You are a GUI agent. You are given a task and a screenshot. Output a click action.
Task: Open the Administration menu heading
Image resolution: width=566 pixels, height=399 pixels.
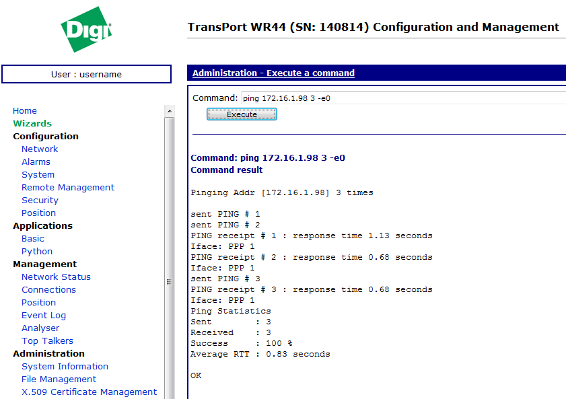click(x=49, y=354)
